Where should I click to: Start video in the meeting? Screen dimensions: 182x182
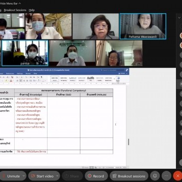click(42, 176)
